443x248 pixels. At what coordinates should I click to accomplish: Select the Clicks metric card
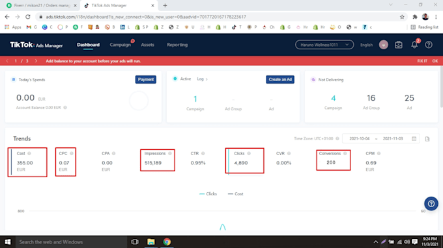[244, 160]
